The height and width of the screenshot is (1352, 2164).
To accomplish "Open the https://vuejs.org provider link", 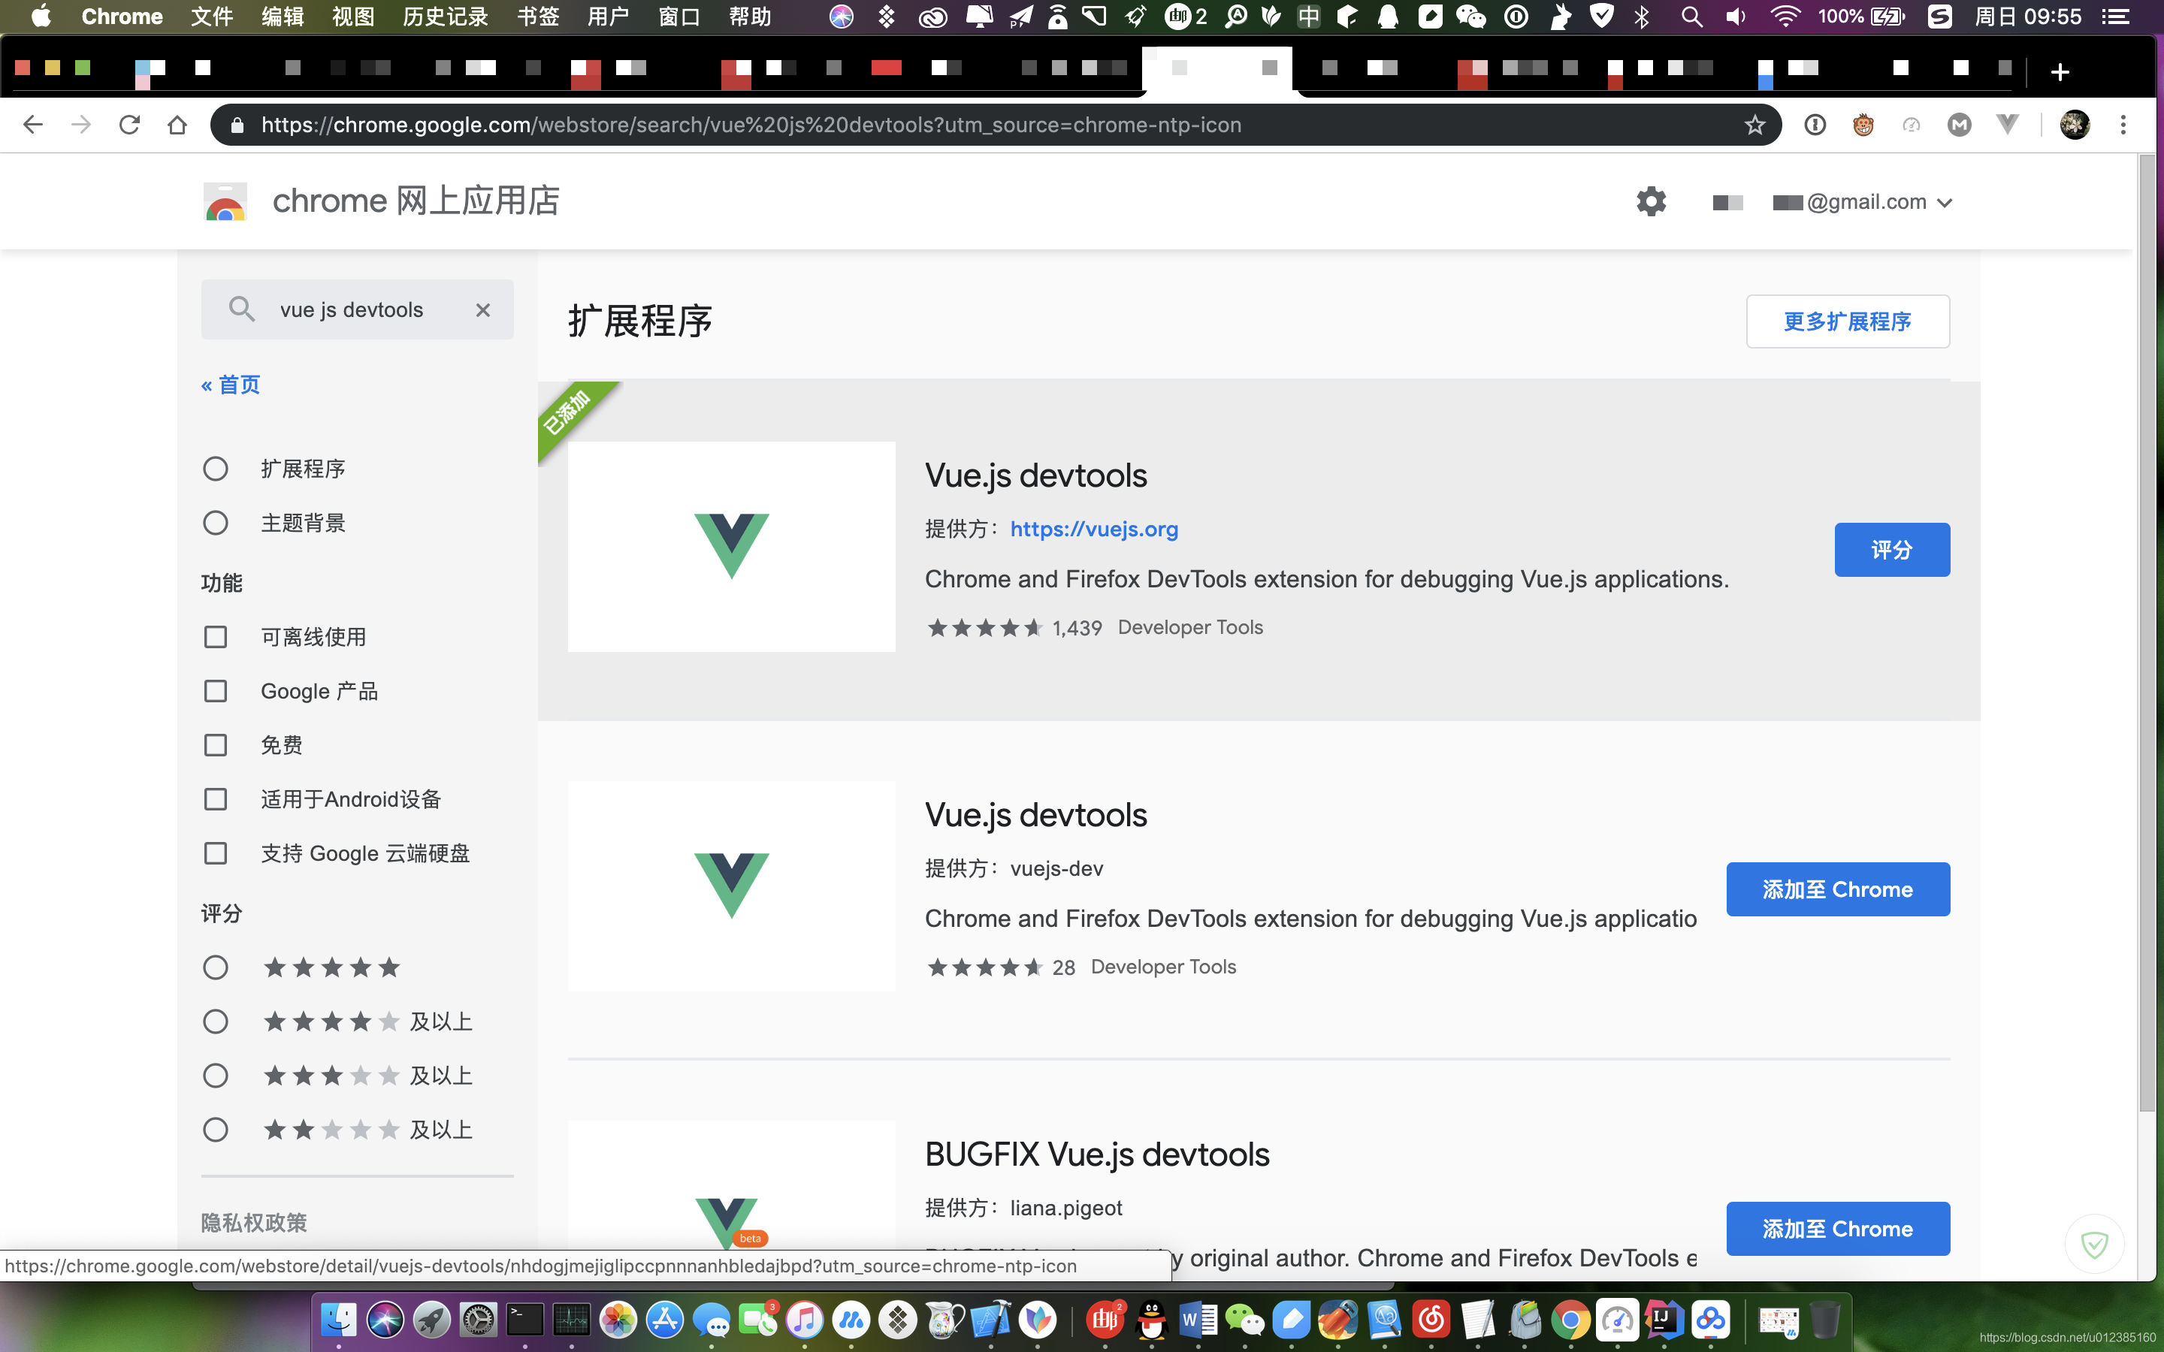I will tap(1093, 530).
